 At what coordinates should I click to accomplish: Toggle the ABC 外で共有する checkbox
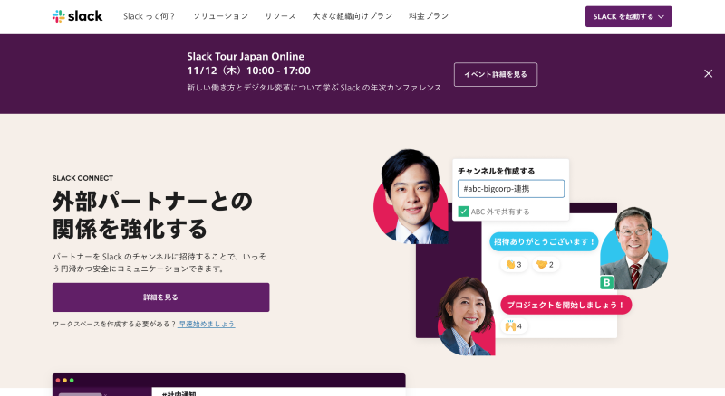click(463, 212)
